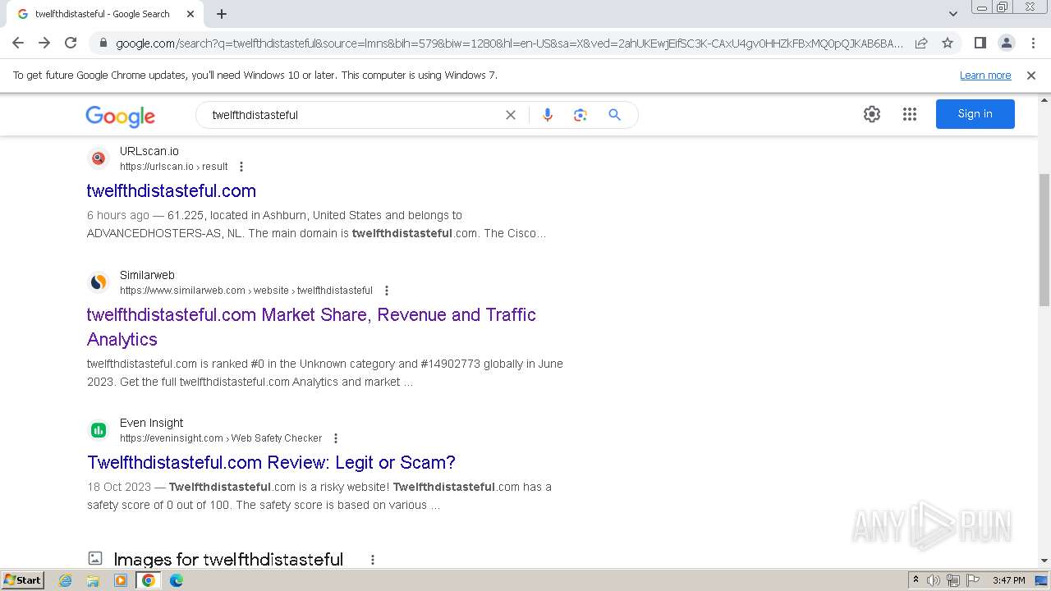This screenshot has height=591, width=1051.
Task: Open Chrome's three-dot menu
Action: click(x=1032, y=43)
